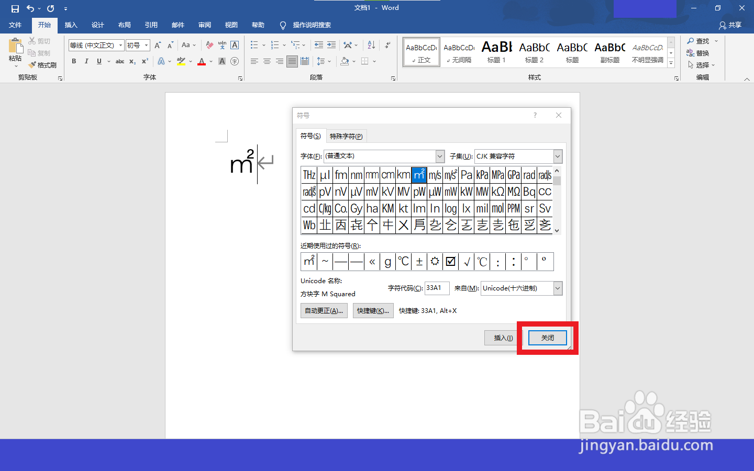Click the Align Left icon
Screen dimensions: 754x471
coord(254,61)
